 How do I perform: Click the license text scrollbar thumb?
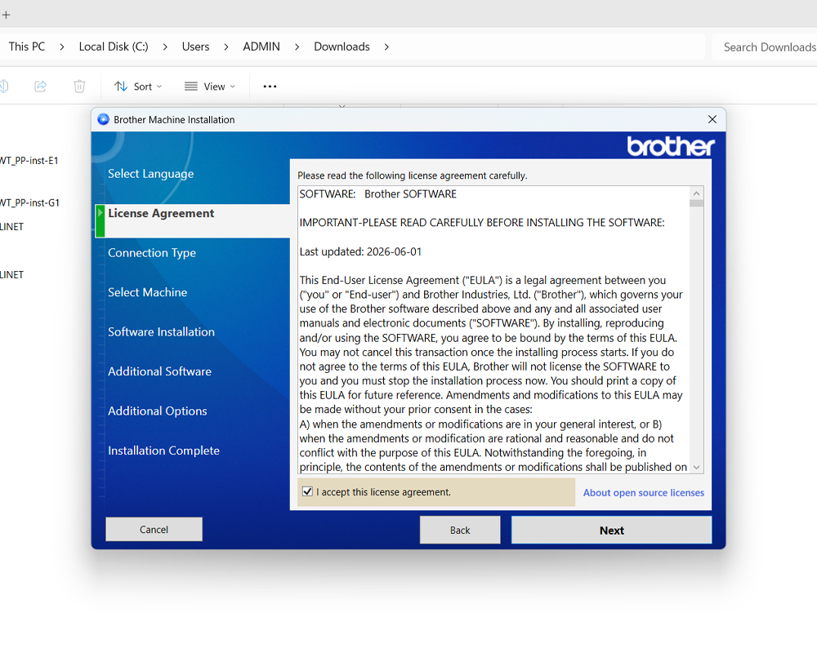pyautogui.click(x=697, y=203)
